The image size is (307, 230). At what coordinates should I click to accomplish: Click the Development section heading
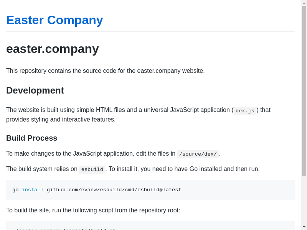[x=35, y=90]
